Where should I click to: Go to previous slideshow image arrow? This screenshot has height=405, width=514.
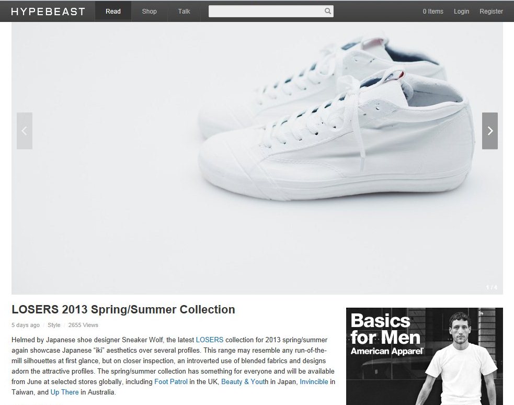pyautogui.click(x=25, y=131)
